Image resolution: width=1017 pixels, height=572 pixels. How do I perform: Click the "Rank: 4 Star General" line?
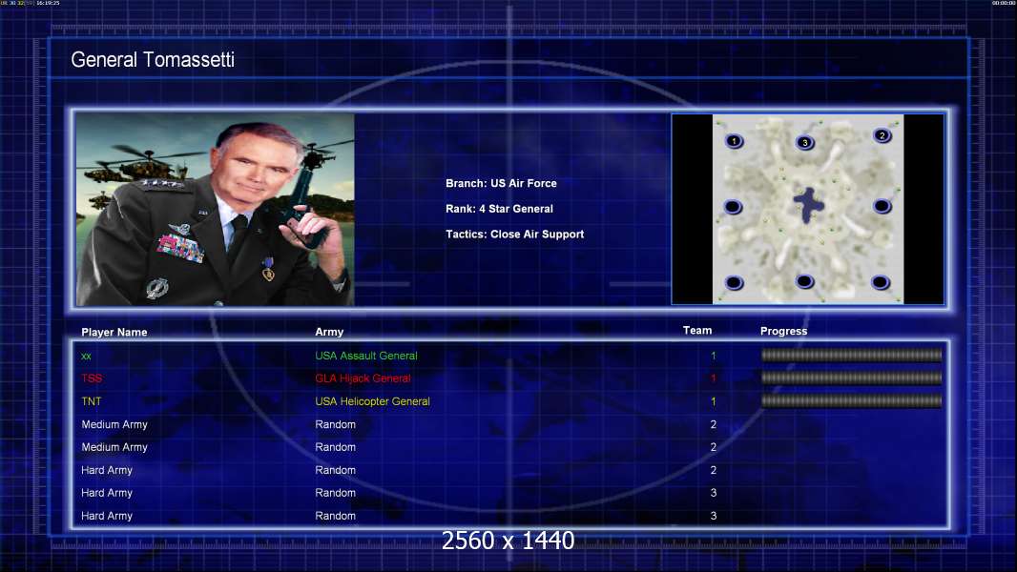(499, 209)
